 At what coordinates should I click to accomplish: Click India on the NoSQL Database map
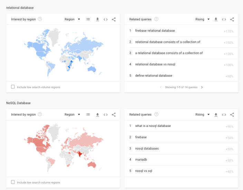click(x=81, y=154)
